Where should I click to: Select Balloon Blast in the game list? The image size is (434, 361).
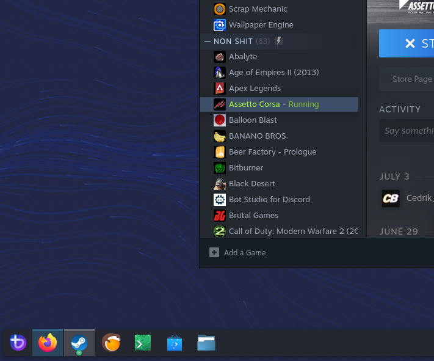(x=279, y=120)
